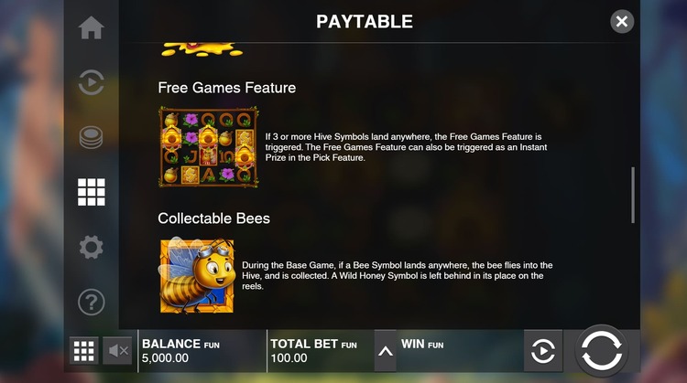Expand the total bet selector arrow

point(386,351)
